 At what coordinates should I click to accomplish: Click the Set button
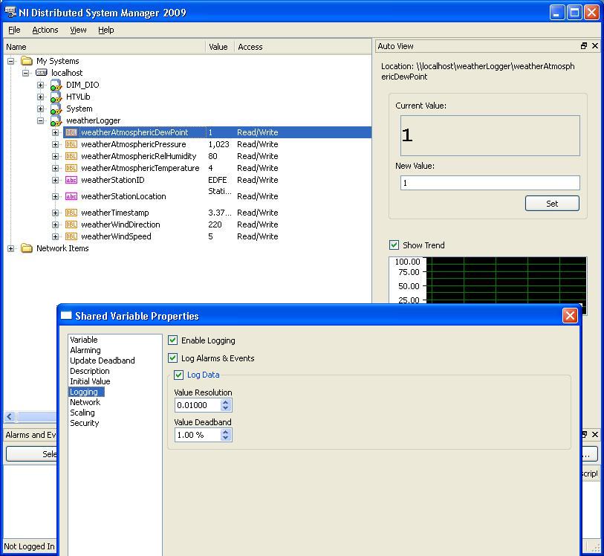pyautogui.click(x=552, y=204)
